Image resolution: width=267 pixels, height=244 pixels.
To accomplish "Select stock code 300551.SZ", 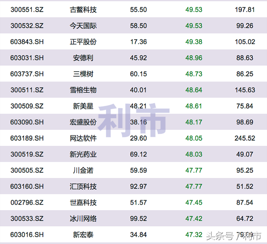I will [x=27, y=10].
